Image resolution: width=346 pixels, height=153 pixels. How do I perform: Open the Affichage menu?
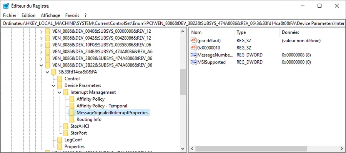pos(50,15)
